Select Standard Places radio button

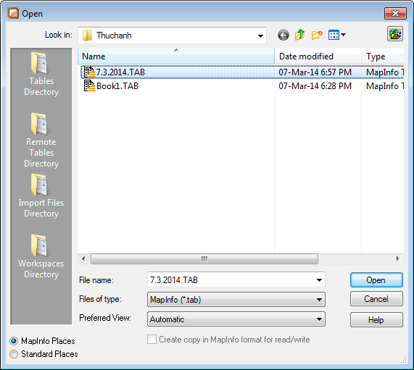coord(14,354)
